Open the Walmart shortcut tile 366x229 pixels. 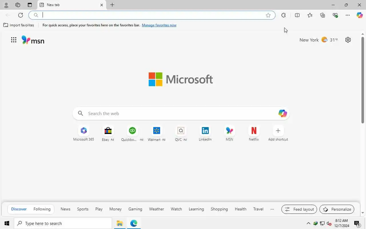(x=156, y=134)
